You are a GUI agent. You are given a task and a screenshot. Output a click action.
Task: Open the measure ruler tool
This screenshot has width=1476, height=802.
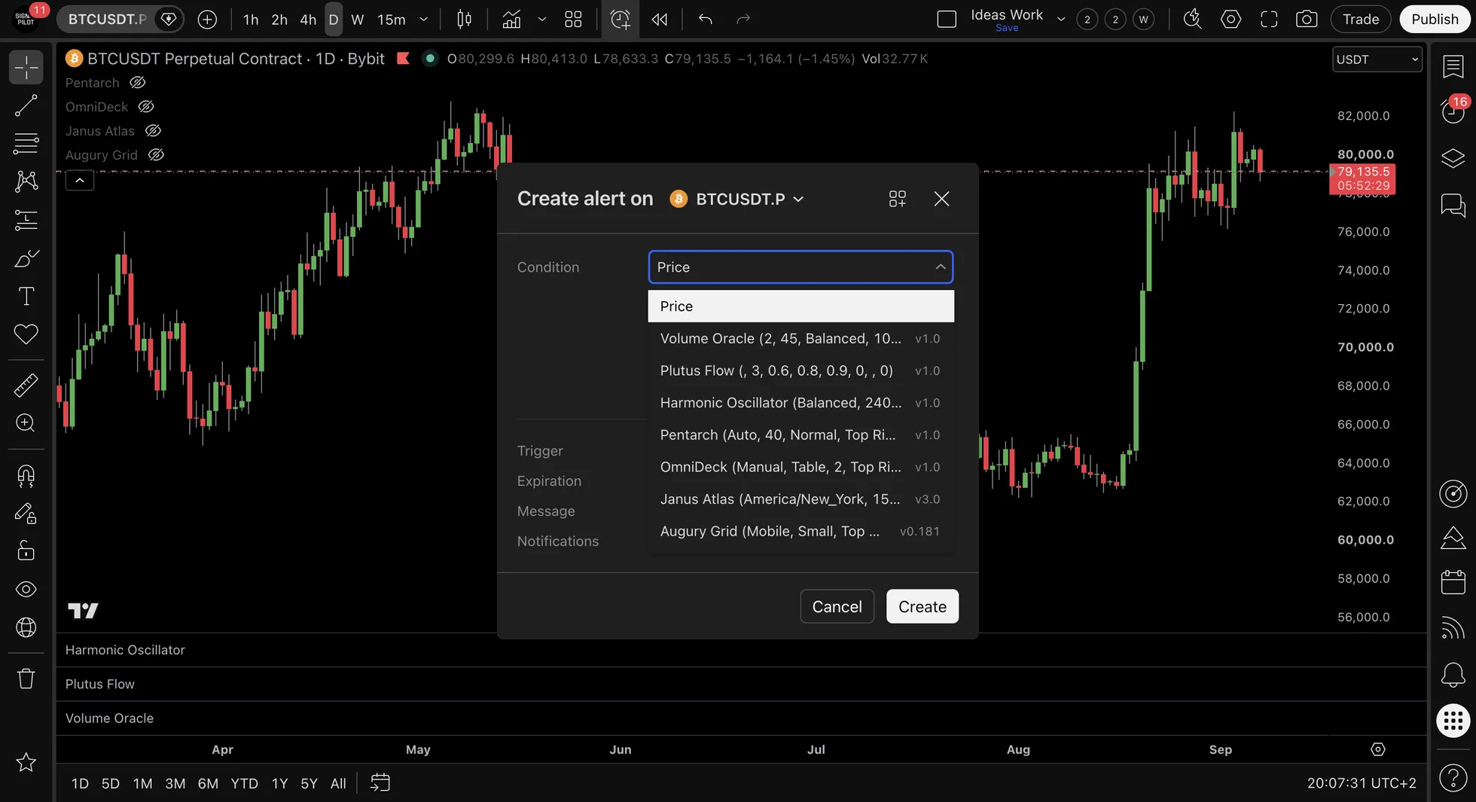coord(26,385)
